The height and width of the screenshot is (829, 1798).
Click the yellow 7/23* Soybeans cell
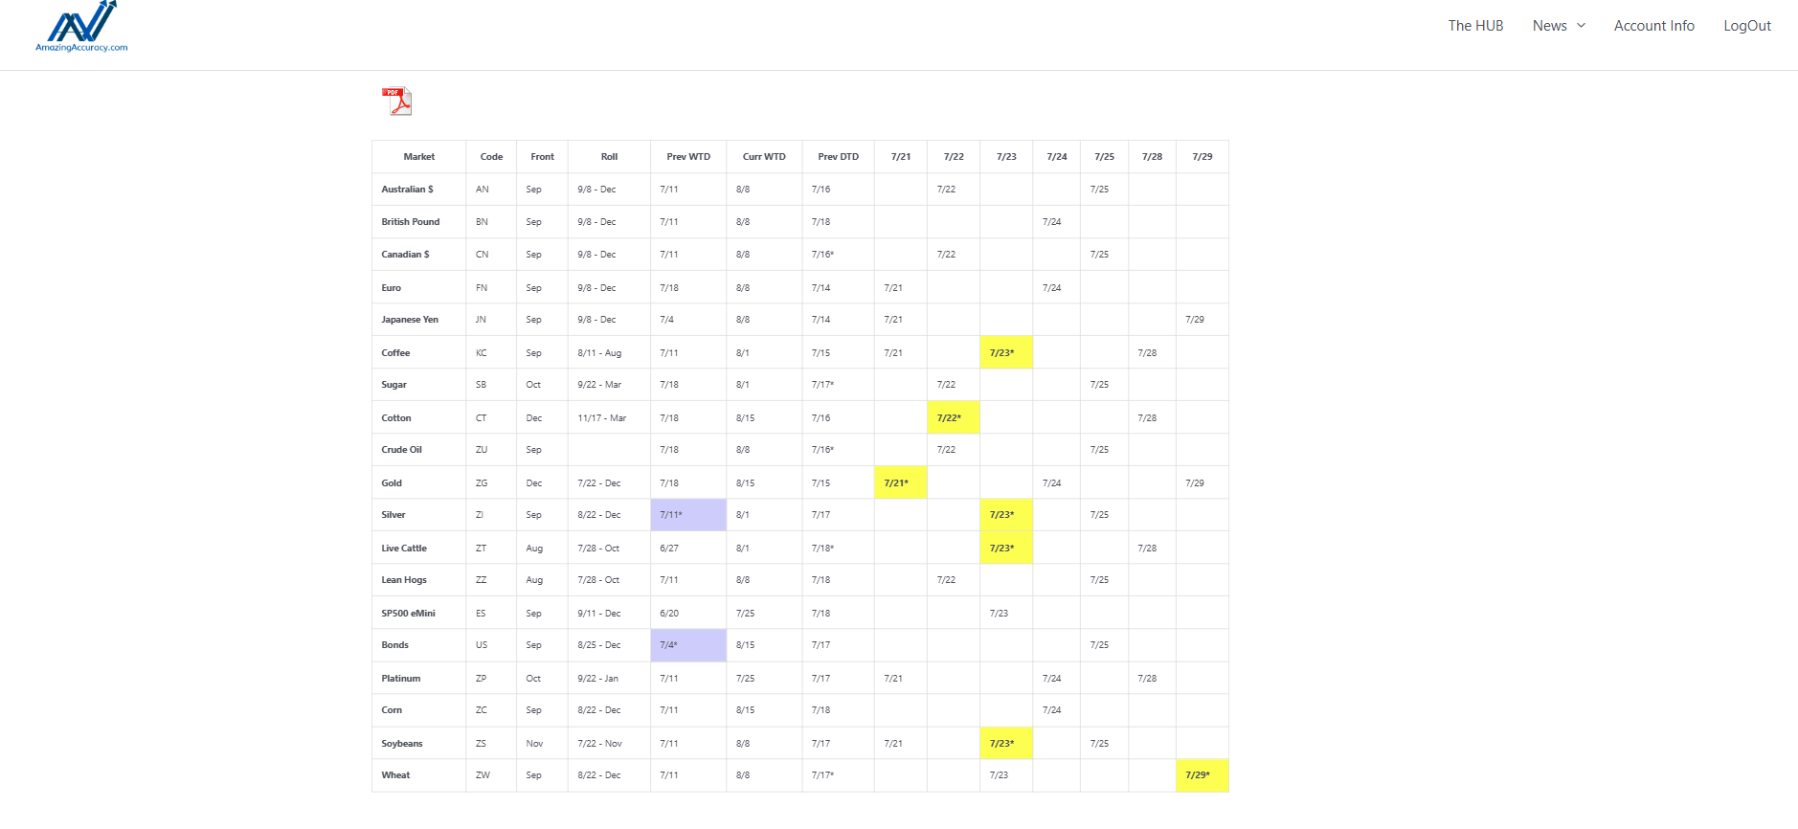point(1005,744)
